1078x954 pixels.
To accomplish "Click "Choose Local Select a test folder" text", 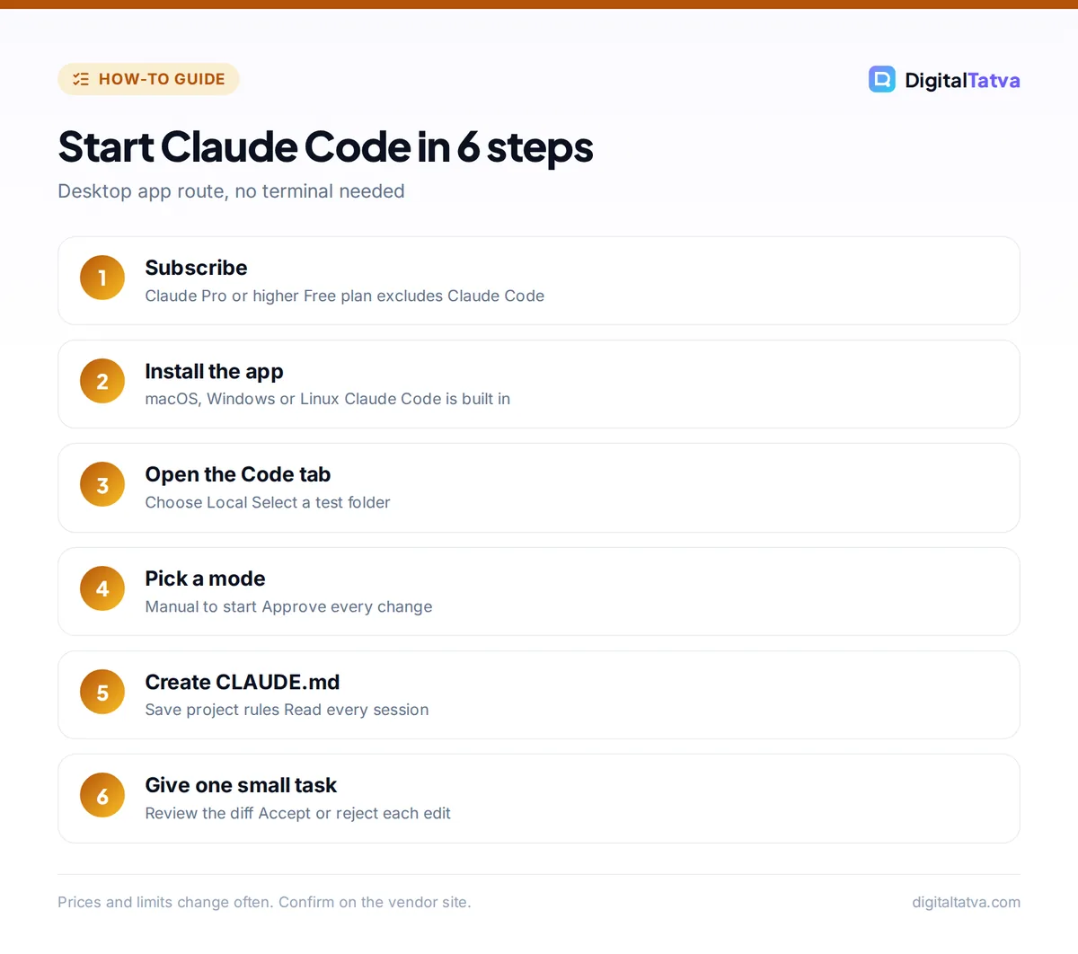I will point(268,502).
